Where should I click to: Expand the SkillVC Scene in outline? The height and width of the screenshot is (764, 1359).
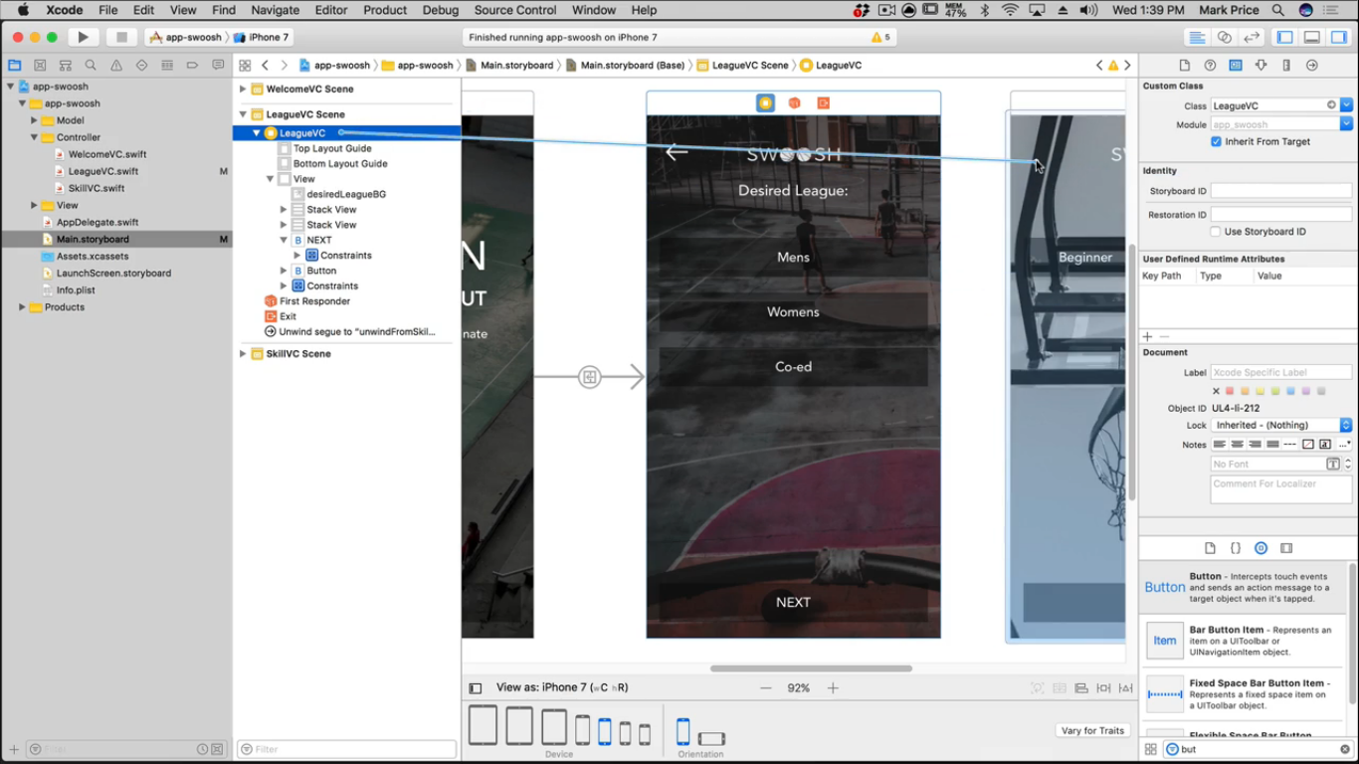coord(243,354)
